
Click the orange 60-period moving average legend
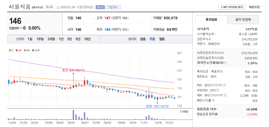click(x=26, y=50)
